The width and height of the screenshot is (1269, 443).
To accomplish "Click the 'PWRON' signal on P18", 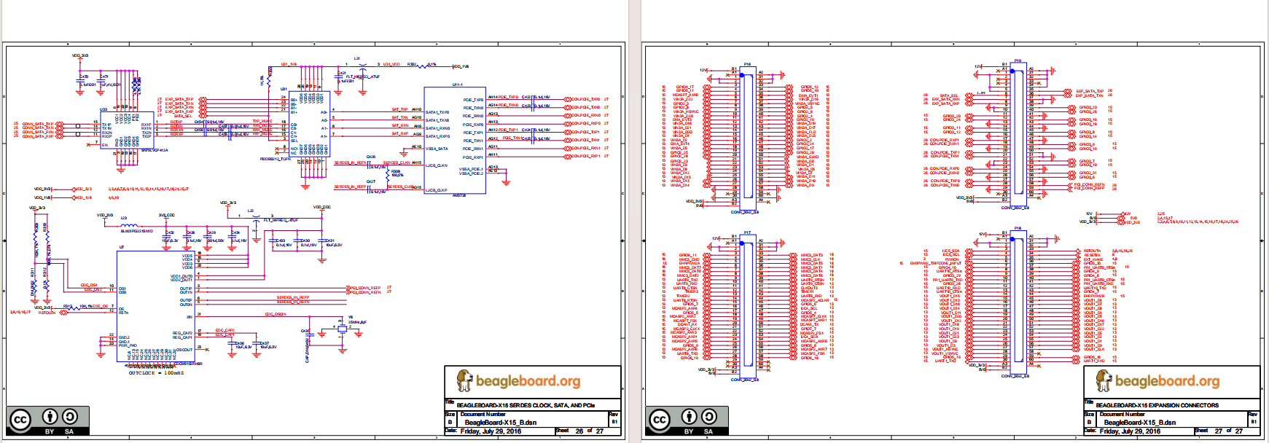I will point(953,259).
